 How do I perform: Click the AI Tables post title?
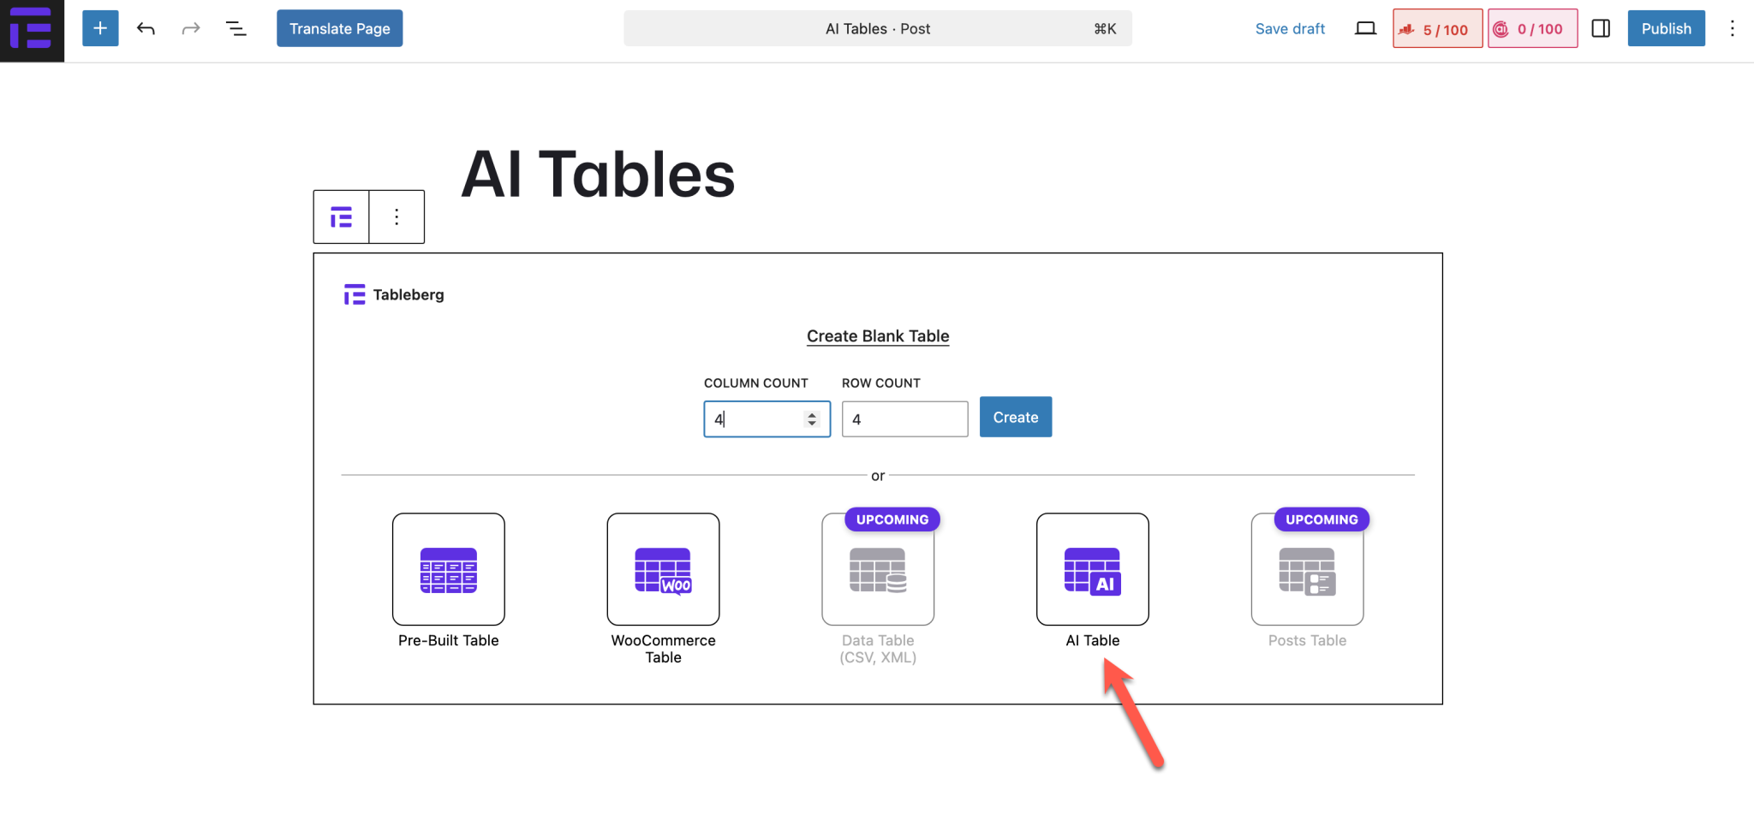coord(598,174)
